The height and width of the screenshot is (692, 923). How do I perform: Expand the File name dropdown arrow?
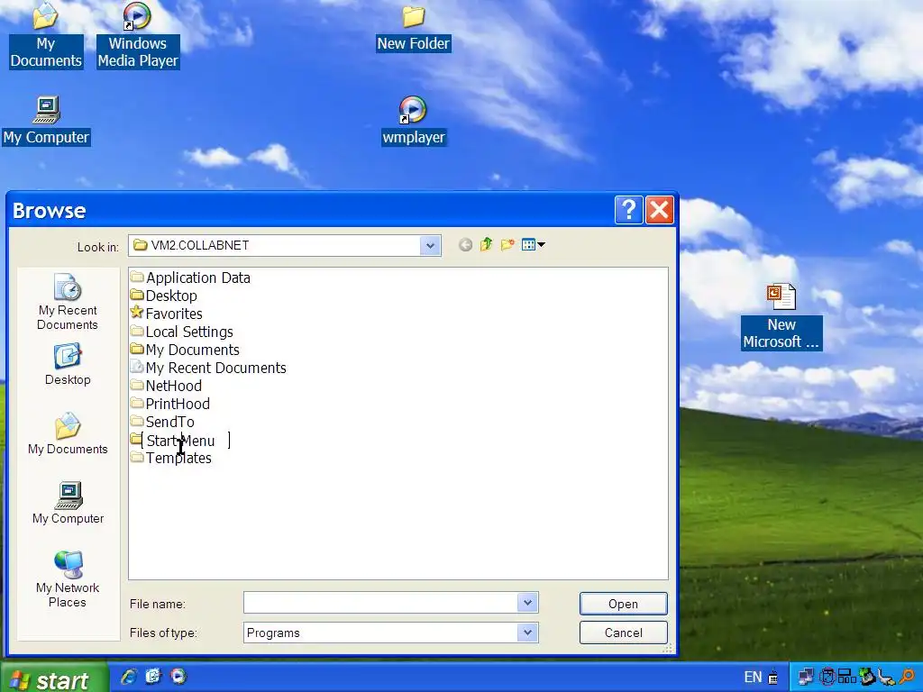coord(527,603)
